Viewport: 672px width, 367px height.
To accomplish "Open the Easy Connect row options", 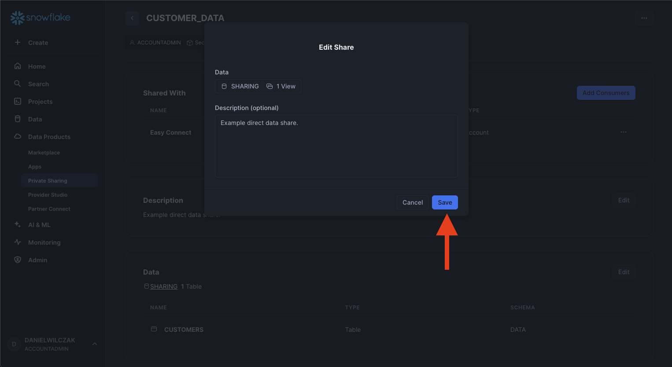I will (x=623, y=132).
